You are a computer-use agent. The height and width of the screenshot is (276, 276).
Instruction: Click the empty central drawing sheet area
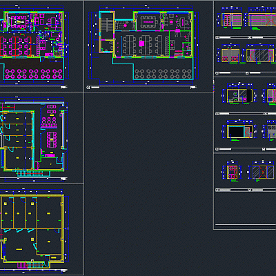pyautogui.click(x=148, y=184)
